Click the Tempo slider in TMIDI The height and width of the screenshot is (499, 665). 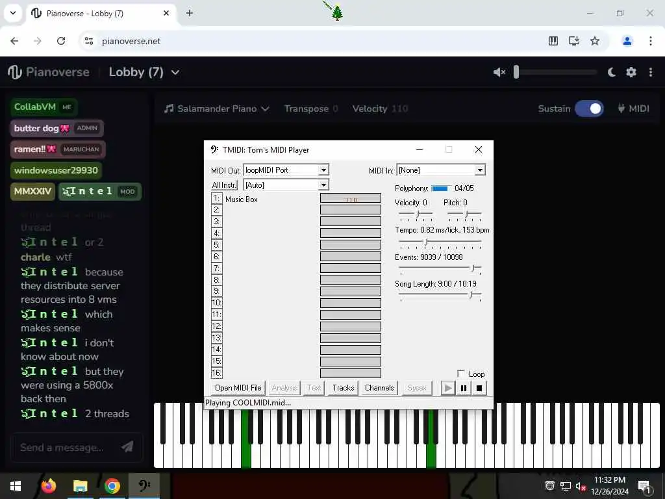(440, 243)
